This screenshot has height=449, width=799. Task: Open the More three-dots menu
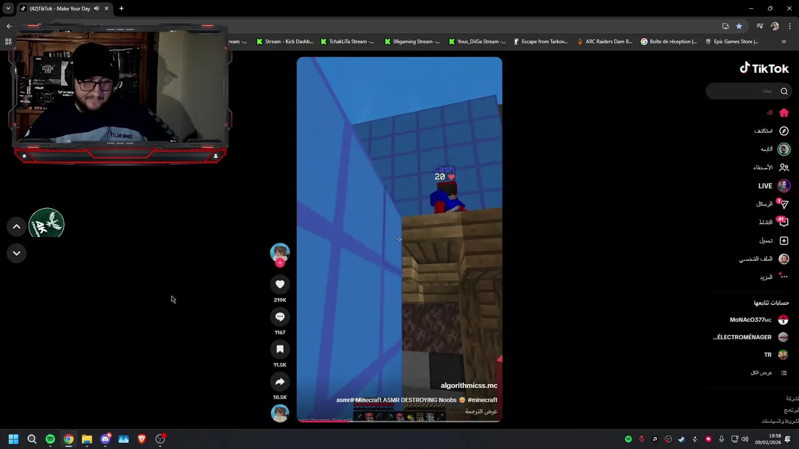[784, 277]
